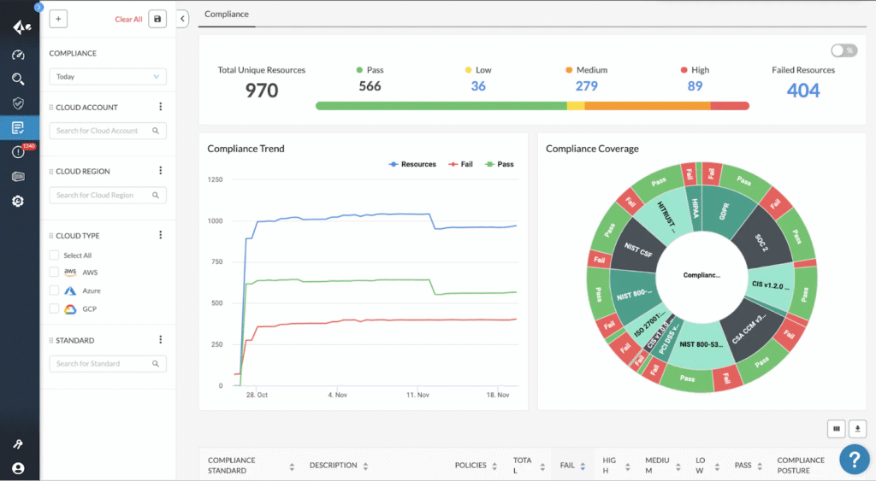Open alerts icon with red badge
The image size is (876, 481).
point(18,152)
